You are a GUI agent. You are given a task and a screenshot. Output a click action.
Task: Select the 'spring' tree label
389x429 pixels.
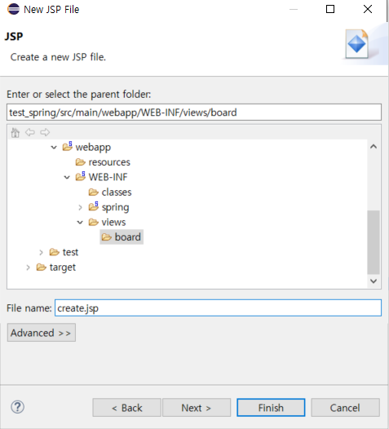(x=116, y=207)
